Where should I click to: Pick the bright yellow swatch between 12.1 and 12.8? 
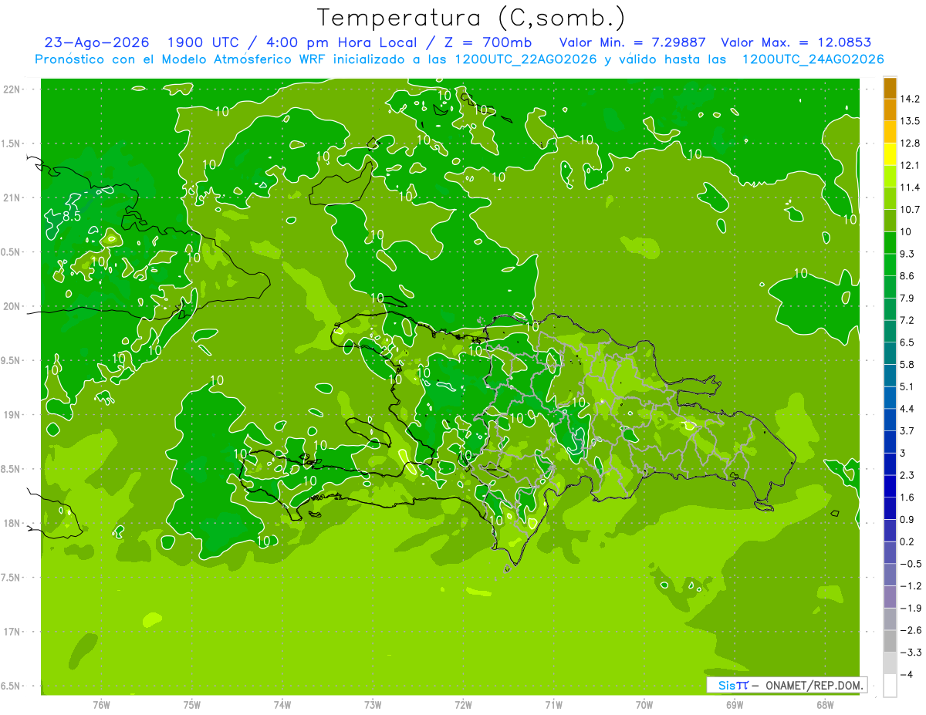click(x=890, y=154)
